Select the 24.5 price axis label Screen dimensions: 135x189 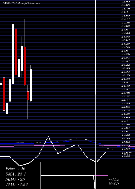click(125, 82)
